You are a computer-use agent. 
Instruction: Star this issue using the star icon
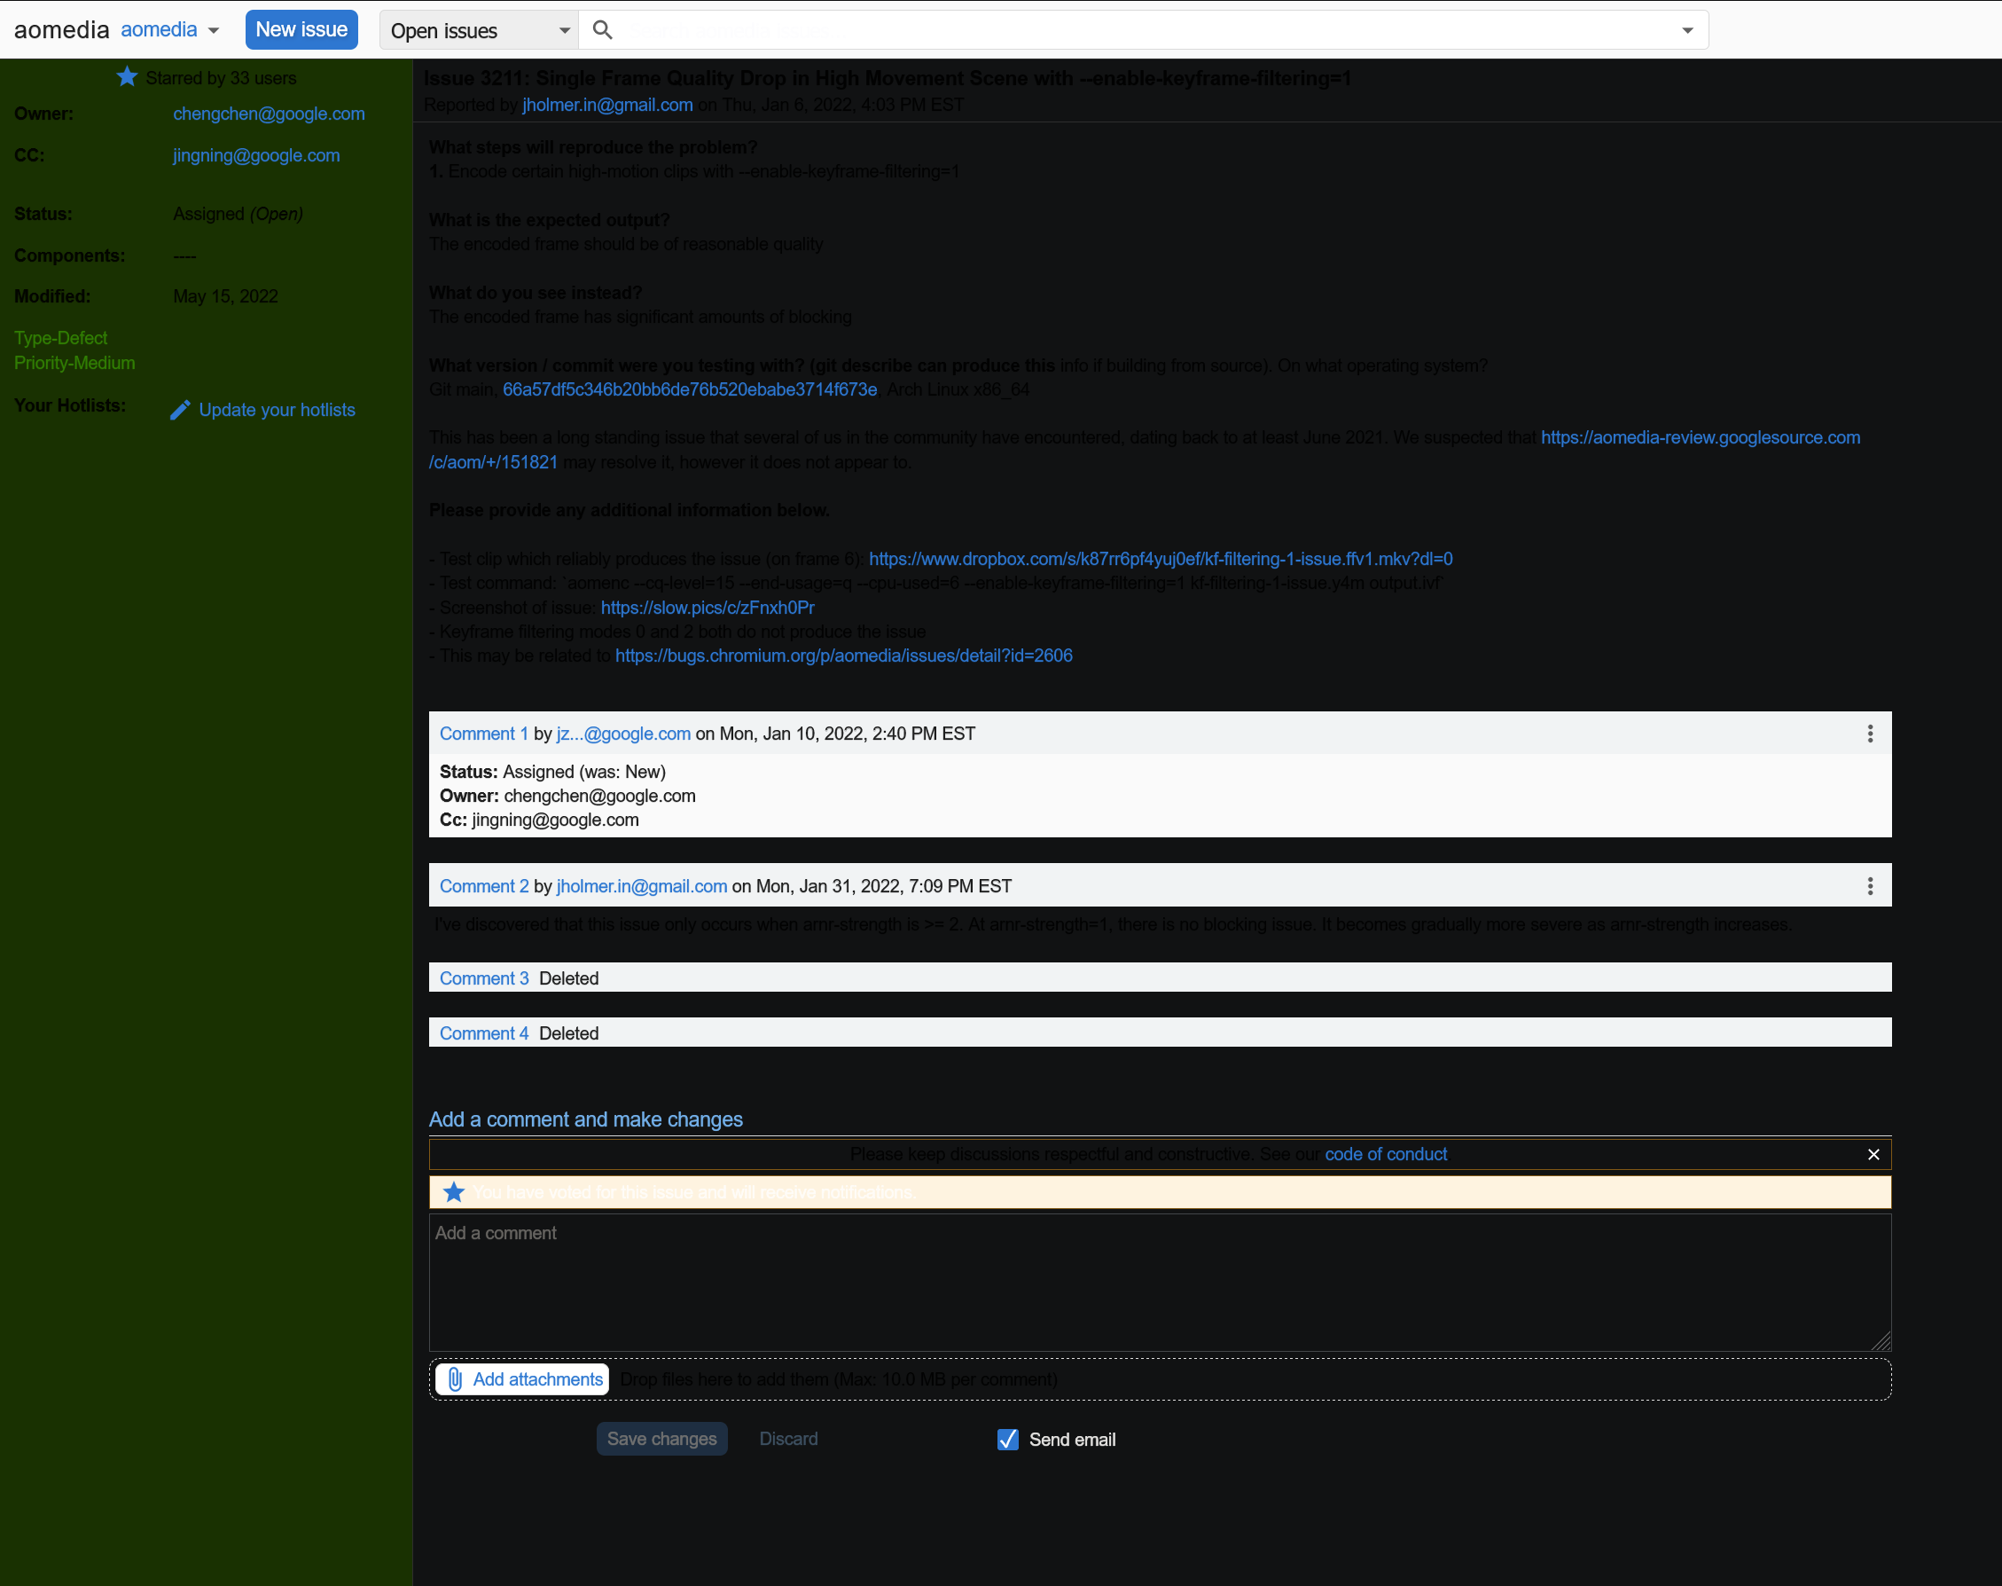[126, 76]
